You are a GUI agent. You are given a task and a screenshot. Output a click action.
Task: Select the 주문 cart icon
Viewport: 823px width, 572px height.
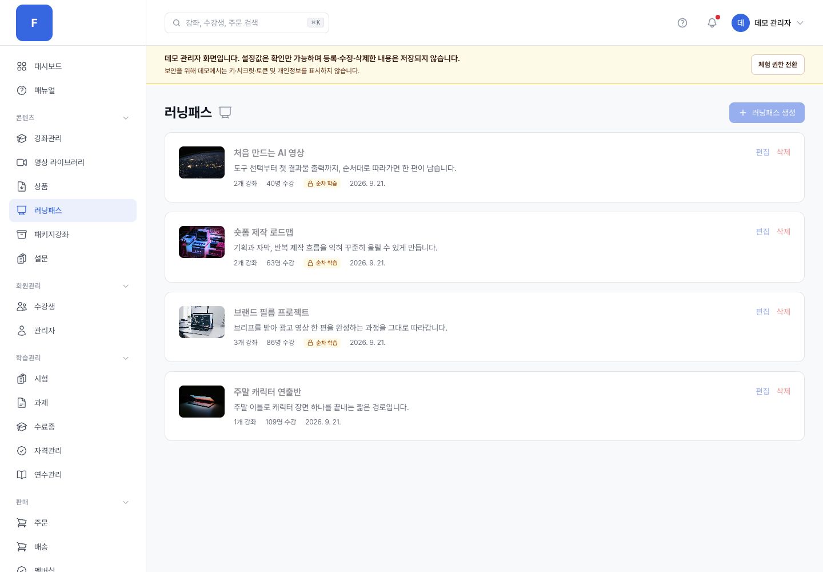pyautogui.click(x=22, y=523)
